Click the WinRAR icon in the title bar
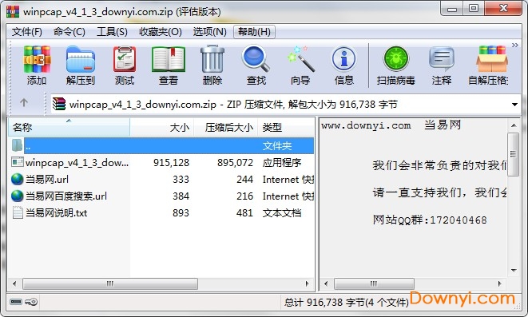 (x=13, y=11)
